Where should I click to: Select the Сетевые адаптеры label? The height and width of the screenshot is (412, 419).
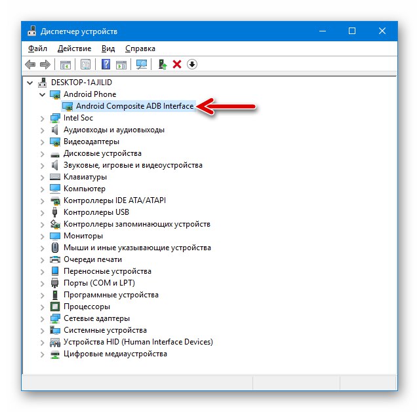tap(97, 318)
